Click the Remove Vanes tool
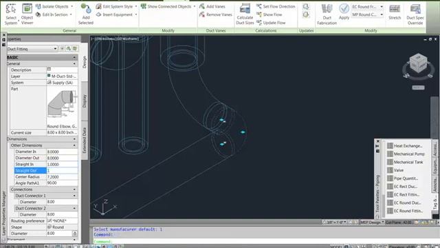 [215, 14]
